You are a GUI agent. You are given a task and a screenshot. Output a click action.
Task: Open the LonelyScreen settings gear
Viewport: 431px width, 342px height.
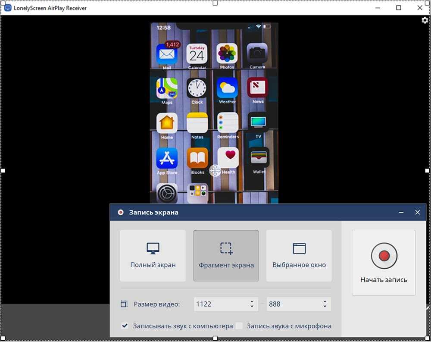pos(425,20)
